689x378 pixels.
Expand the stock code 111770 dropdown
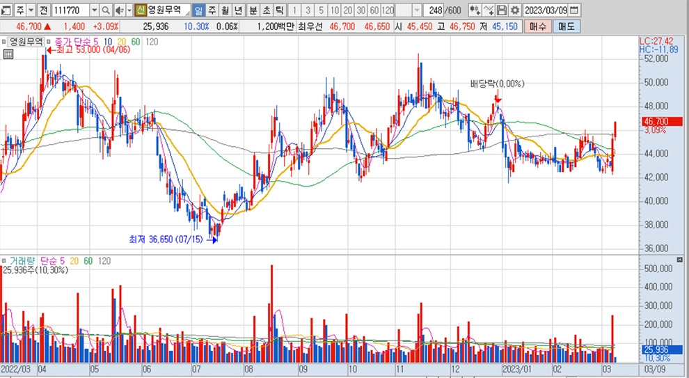(95, 10)
